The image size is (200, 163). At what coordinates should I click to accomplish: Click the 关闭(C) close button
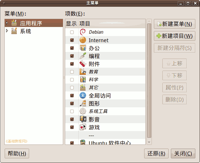(183, 153)
